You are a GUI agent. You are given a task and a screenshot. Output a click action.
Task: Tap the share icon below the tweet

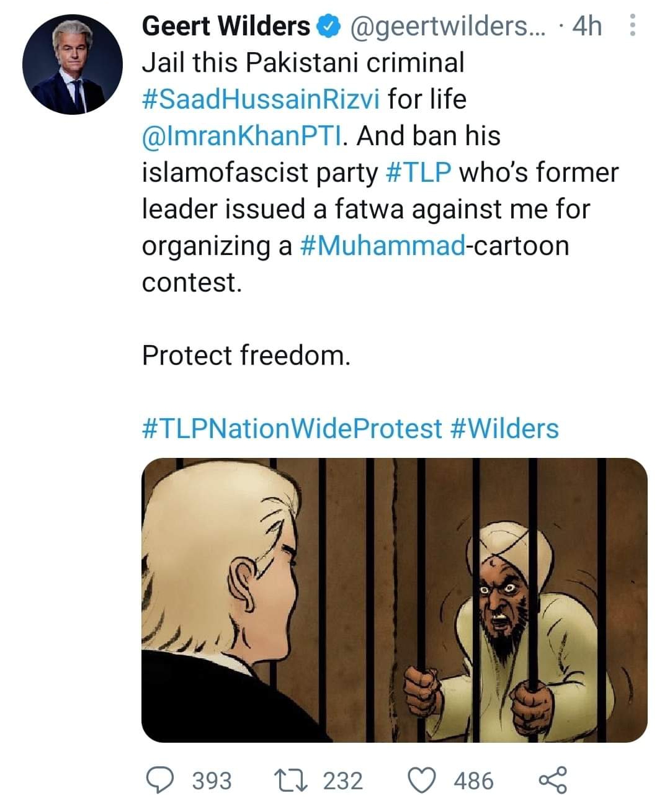pyautogui.click(x=552, y=780)
